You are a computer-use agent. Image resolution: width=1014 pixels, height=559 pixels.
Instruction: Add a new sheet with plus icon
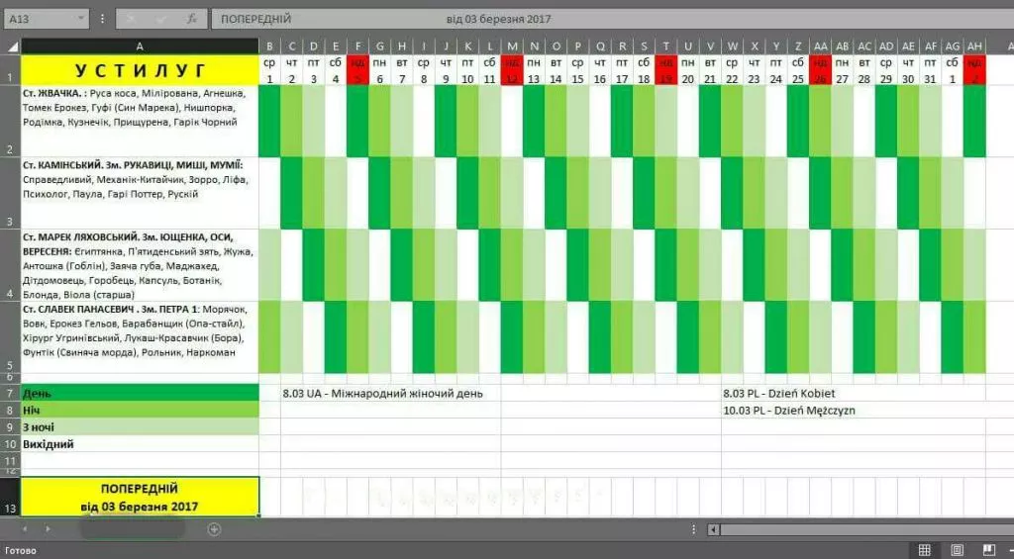214,529
